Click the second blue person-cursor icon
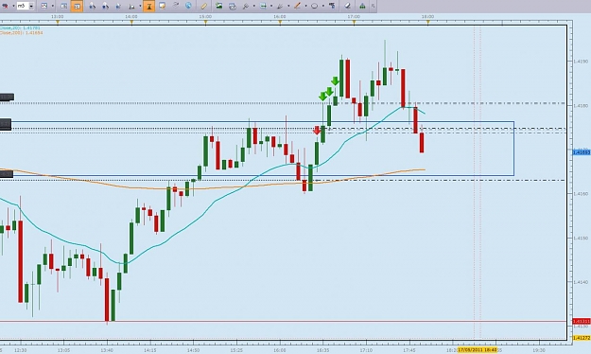The image size is (591, 354). pos(106,6)
